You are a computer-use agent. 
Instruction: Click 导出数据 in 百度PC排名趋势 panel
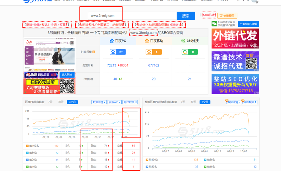130,102
